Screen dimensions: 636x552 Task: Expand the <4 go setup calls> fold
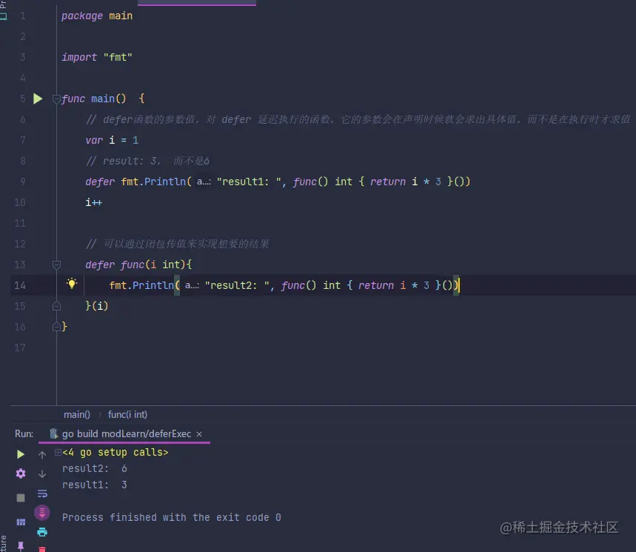coord(58,452)
